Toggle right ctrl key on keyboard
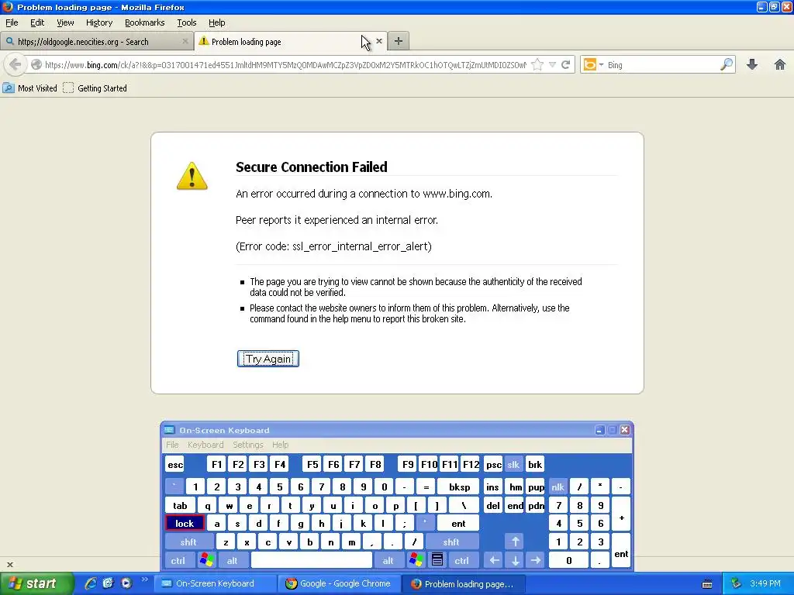The image size is (794, 595). click(x=462, y=560)
